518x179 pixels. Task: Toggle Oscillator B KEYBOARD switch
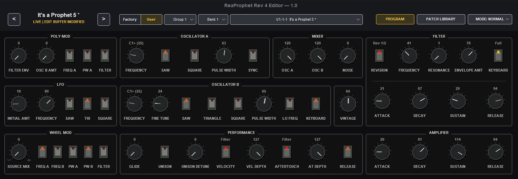pos(316,103)
